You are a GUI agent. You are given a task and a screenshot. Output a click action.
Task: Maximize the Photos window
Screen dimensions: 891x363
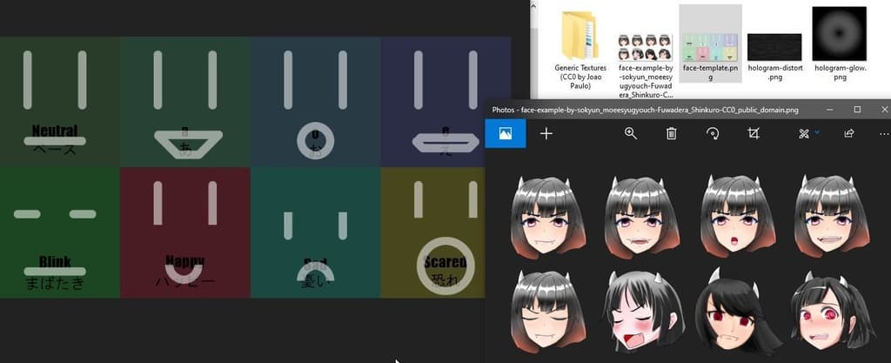pos(857,110)
